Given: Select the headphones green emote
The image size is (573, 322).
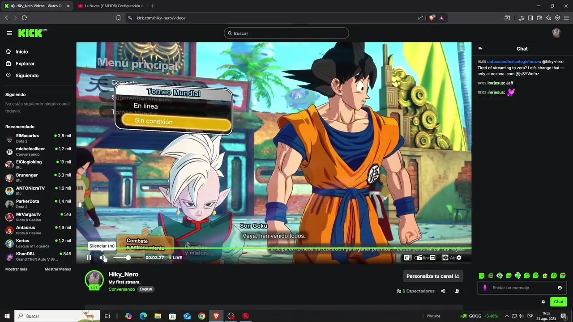Looking at the screenshot, I should pos(517,275).
